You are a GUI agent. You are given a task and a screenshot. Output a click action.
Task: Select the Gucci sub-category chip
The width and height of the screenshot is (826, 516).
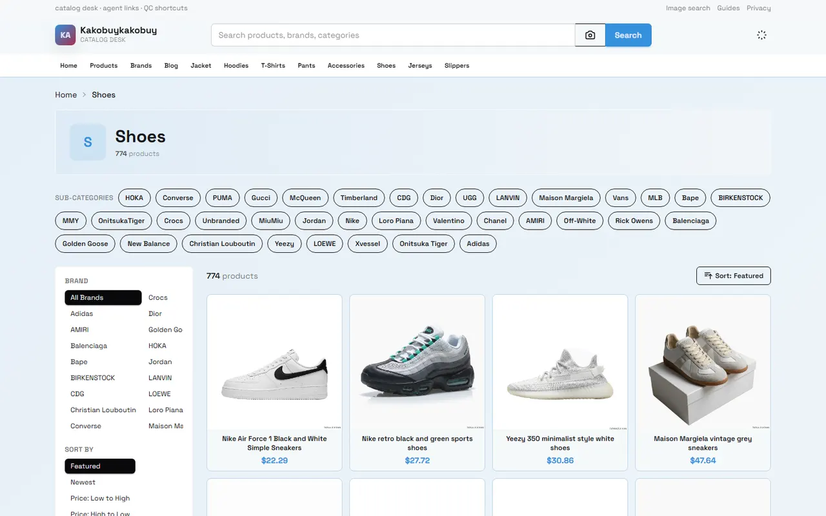[x=261, y=198]
